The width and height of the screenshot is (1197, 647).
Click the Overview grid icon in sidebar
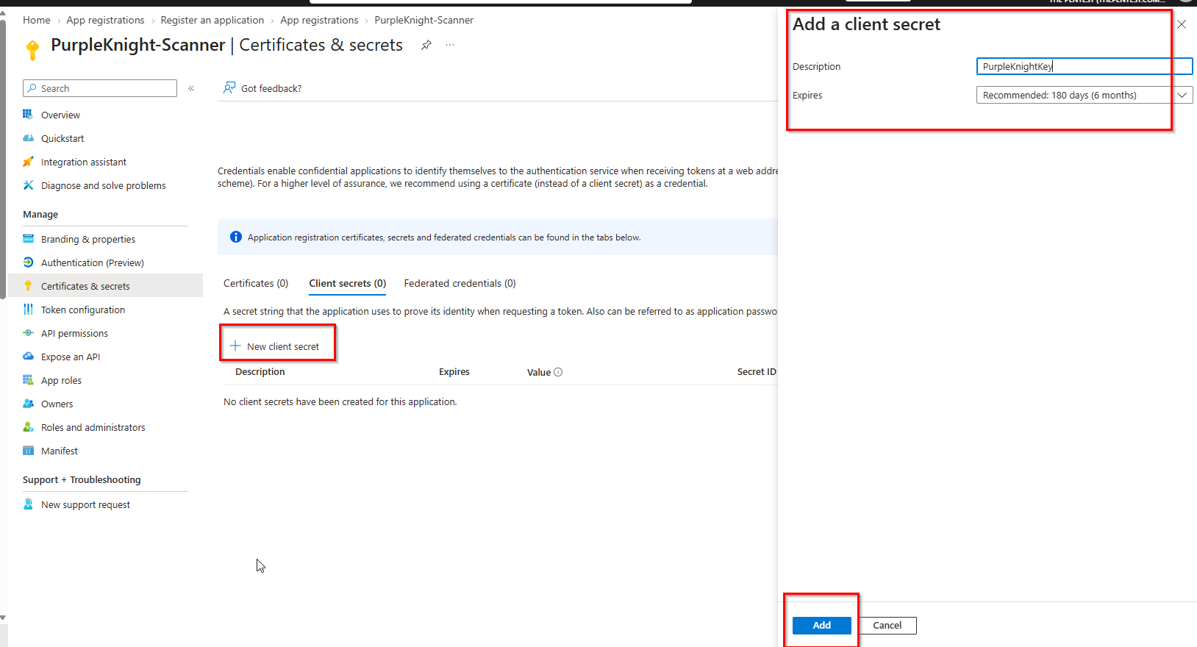tap(28, 115)
